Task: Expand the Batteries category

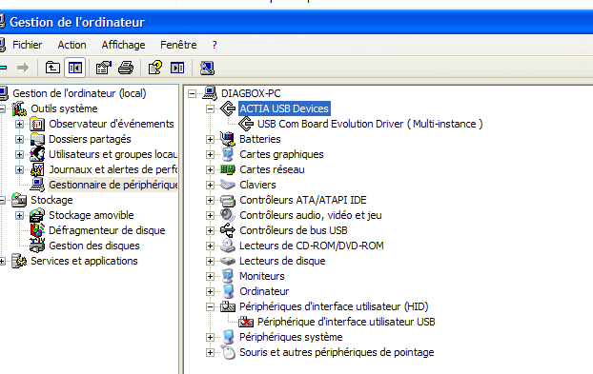Action: [x=211, y=139]
